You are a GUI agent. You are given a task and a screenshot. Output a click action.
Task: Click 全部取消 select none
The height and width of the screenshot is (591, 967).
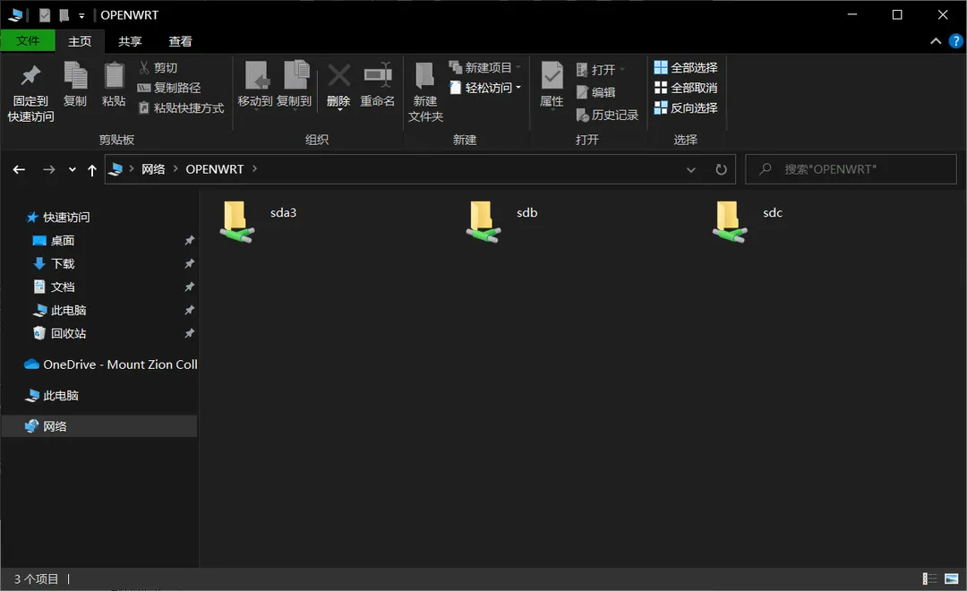(686, 88)
